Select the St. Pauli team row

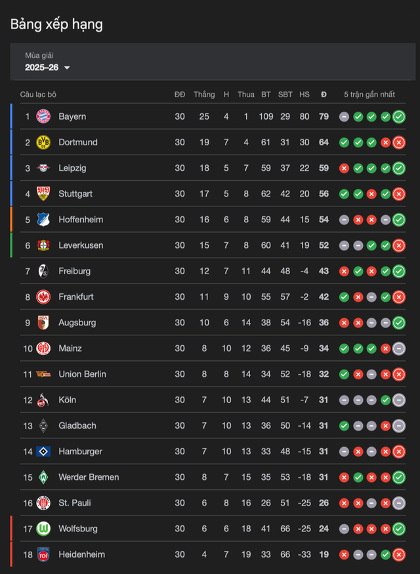point(75,503)
